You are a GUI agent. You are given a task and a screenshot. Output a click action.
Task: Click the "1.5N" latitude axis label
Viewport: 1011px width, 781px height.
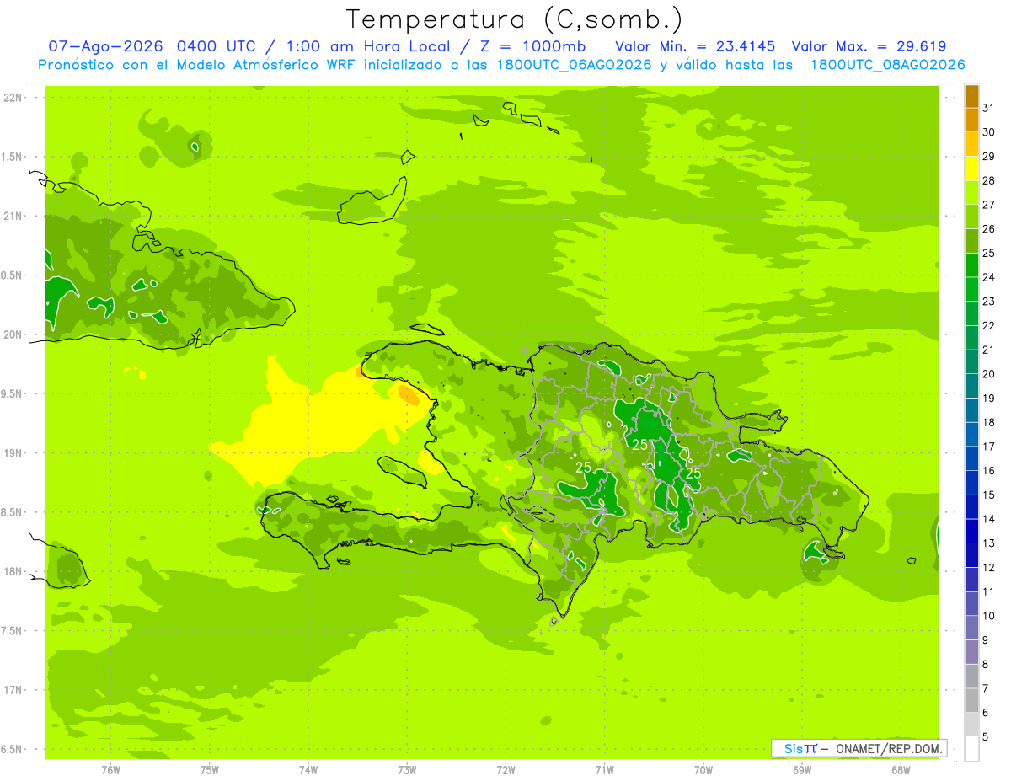click(13, 157)
